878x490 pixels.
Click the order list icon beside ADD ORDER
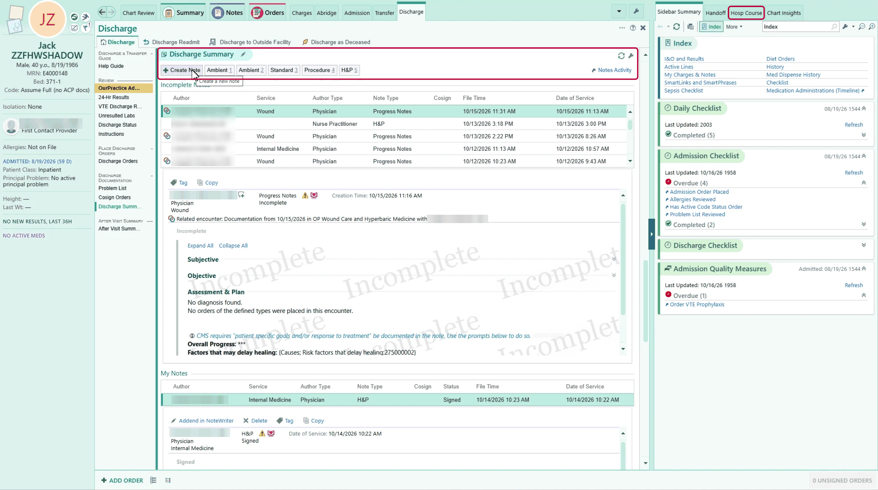click(x=153, y=480)
